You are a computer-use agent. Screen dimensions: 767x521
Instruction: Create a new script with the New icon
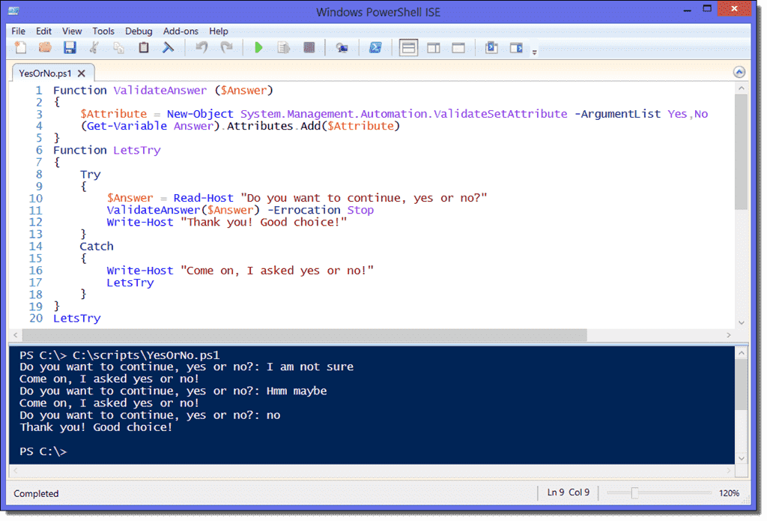coord(20,47)
